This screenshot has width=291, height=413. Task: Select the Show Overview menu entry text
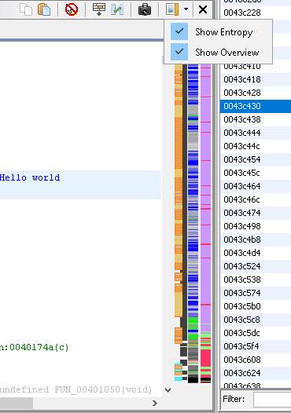click(227, 52)
